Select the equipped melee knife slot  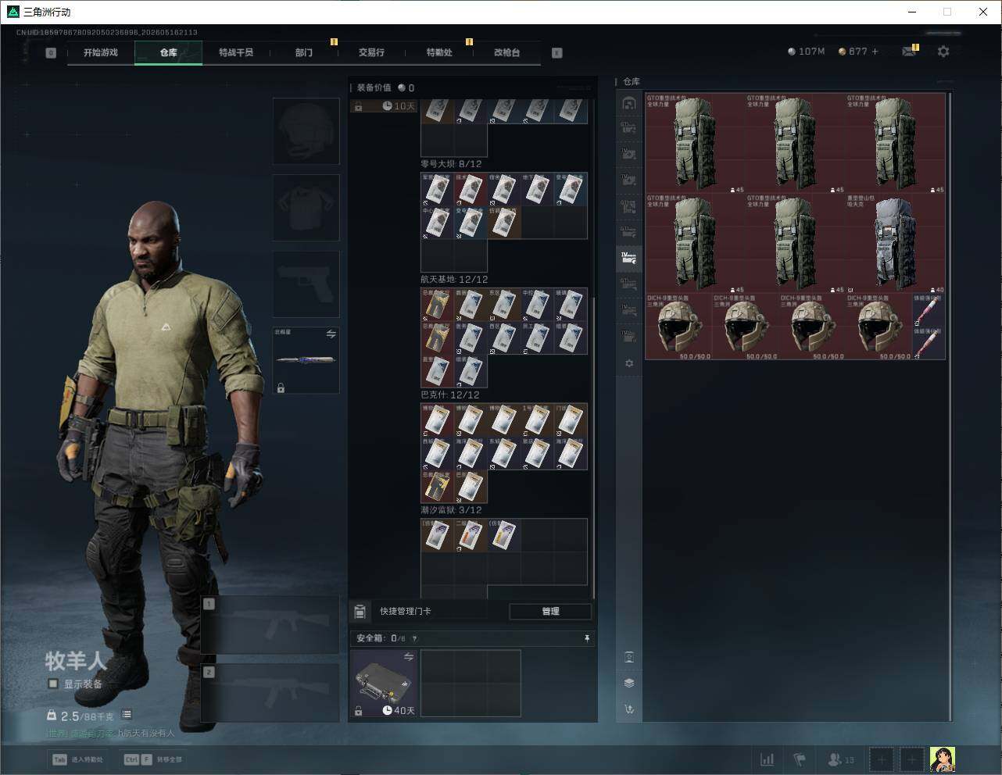(x=306, y=360)
